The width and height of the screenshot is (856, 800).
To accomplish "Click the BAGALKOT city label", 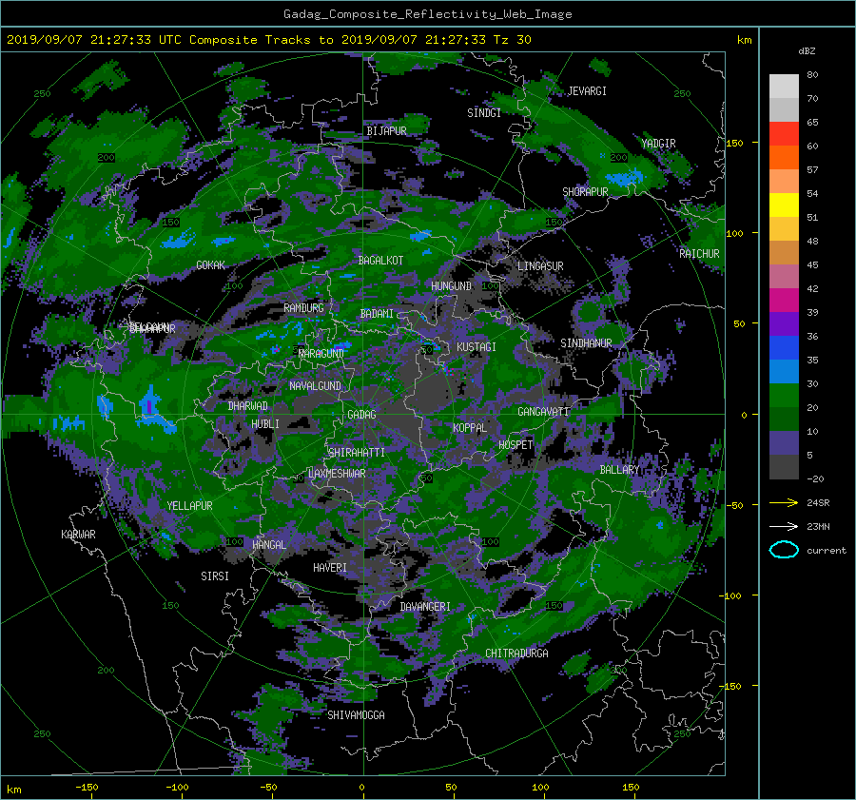I will pyautogui.click(x=380, y=261).
